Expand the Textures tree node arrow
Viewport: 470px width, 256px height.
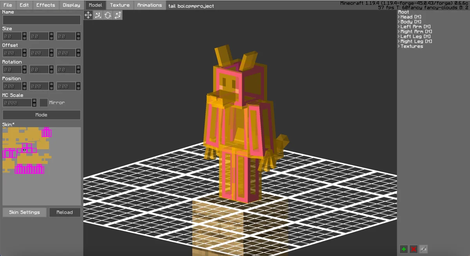(399, 46)
